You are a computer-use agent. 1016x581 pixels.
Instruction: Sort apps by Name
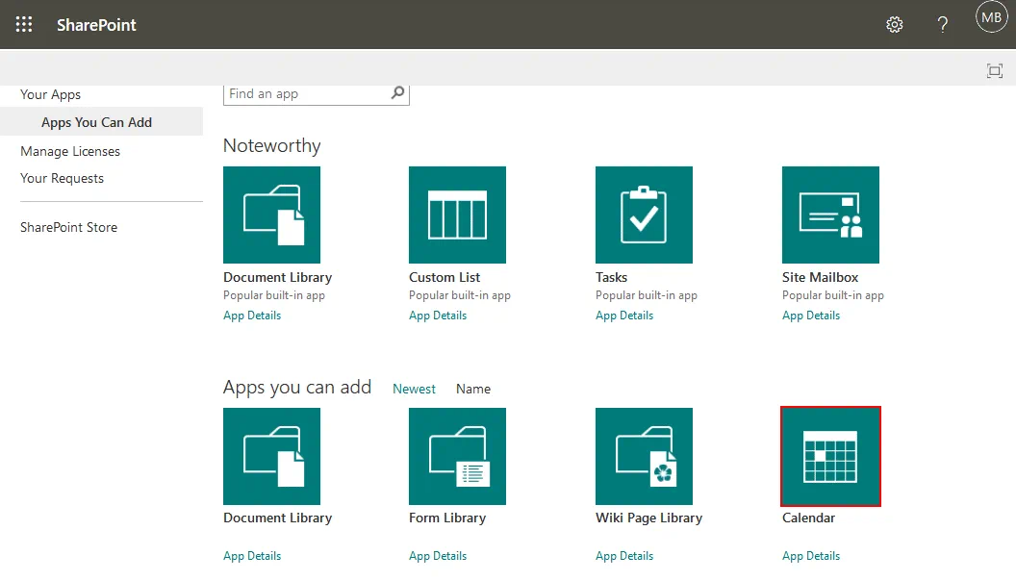473,389
